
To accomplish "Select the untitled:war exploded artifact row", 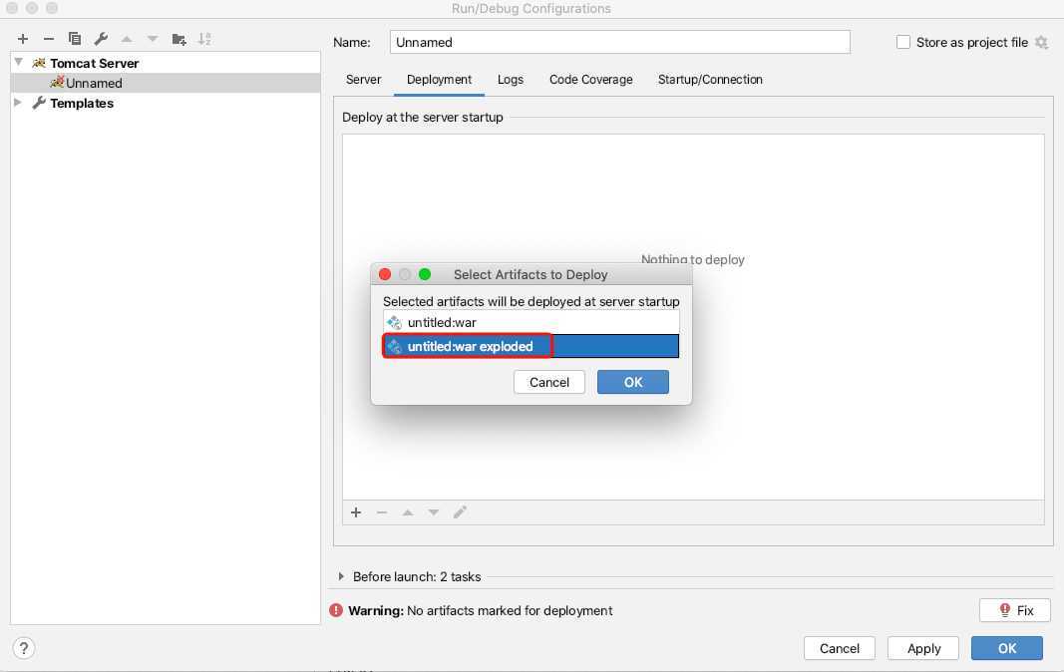I will point(531,346).
